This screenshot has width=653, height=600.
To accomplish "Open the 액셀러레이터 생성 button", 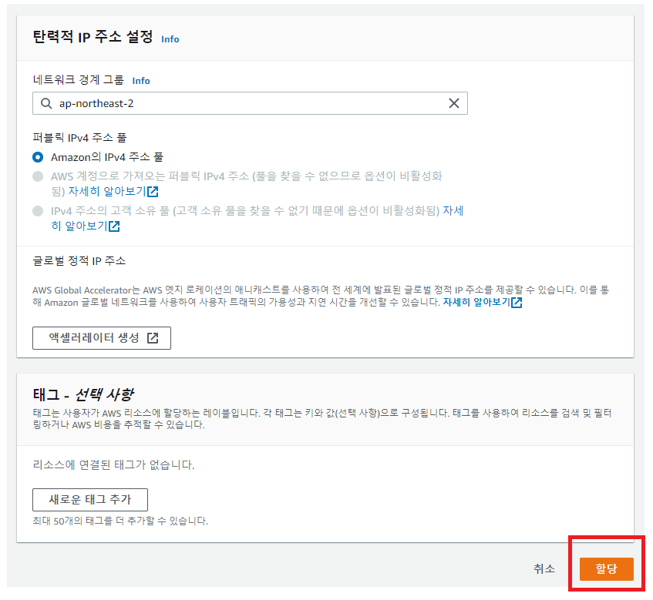I will (102, 338).
